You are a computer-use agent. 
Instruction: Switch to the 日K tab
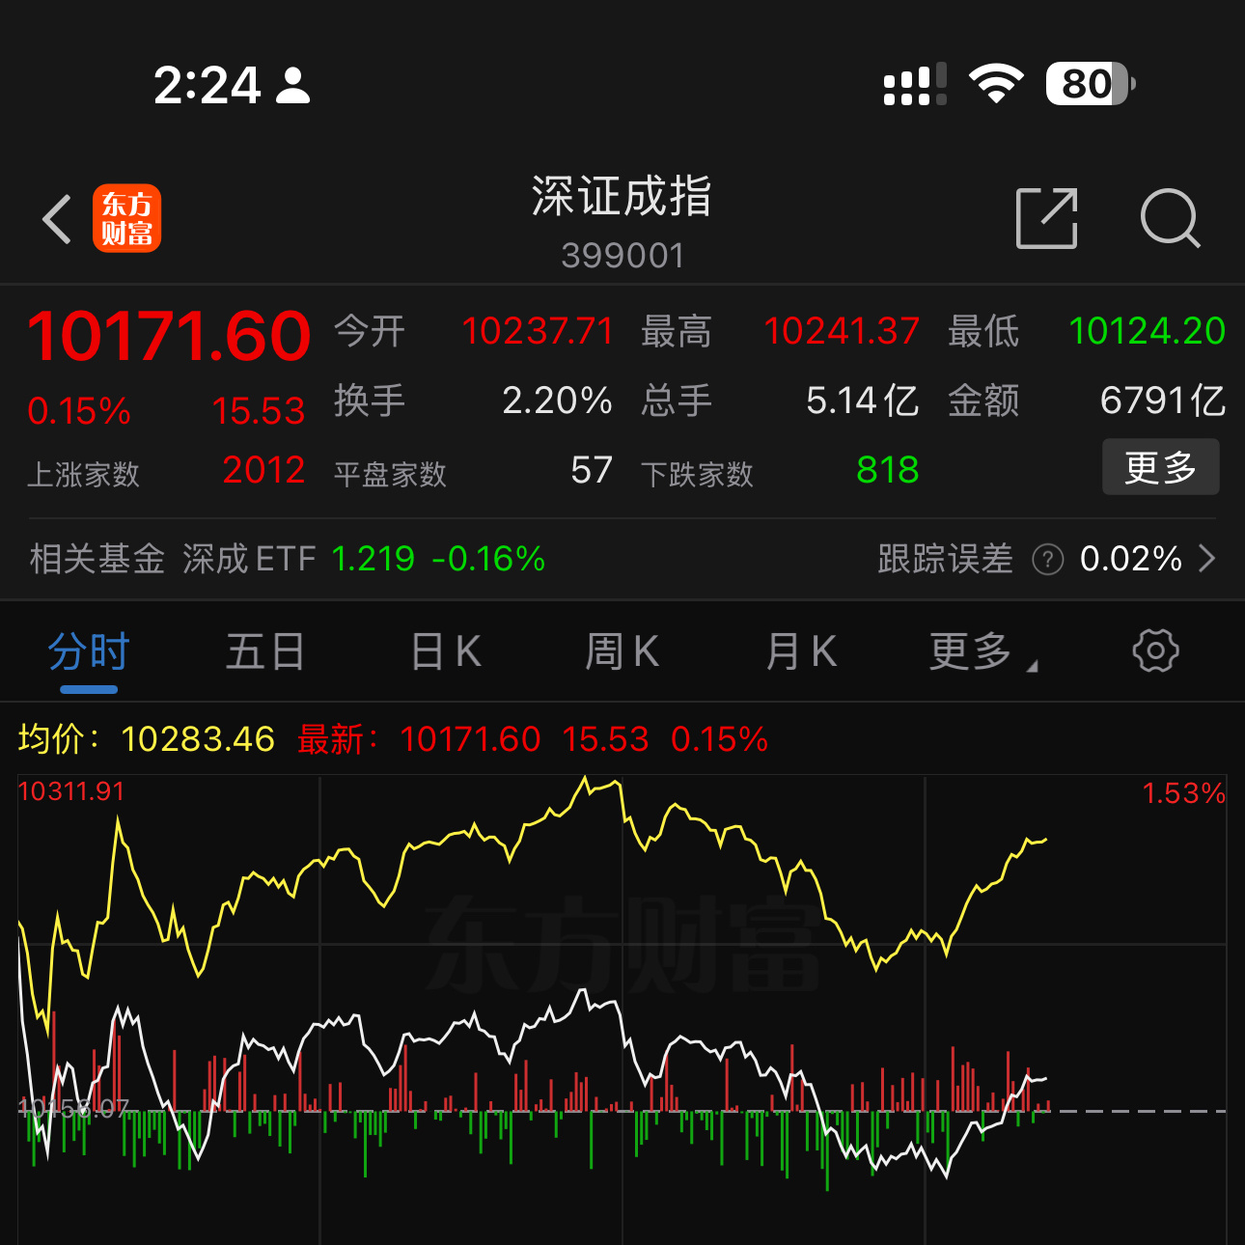(x=446, y=651)
